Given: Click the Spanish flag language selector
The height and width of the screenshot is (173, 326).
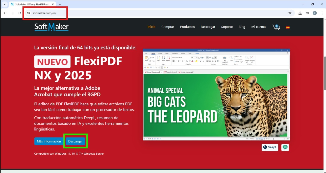Looking at the screenshot, I should click(288, 27).
